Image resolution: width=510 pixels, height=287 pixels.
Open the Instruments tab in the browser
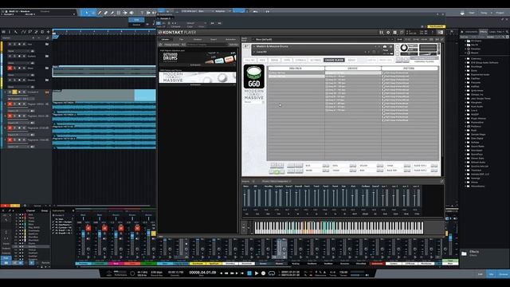[471, 32]
